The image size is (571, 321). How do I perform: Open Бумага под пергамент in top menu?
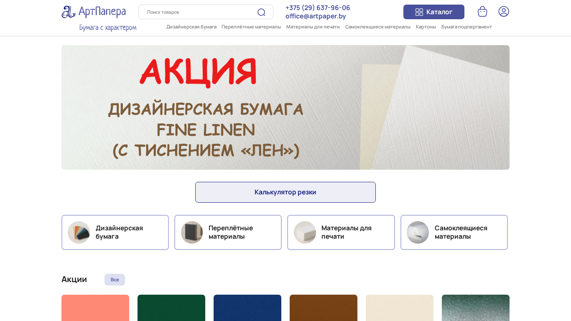click(466, 27)
